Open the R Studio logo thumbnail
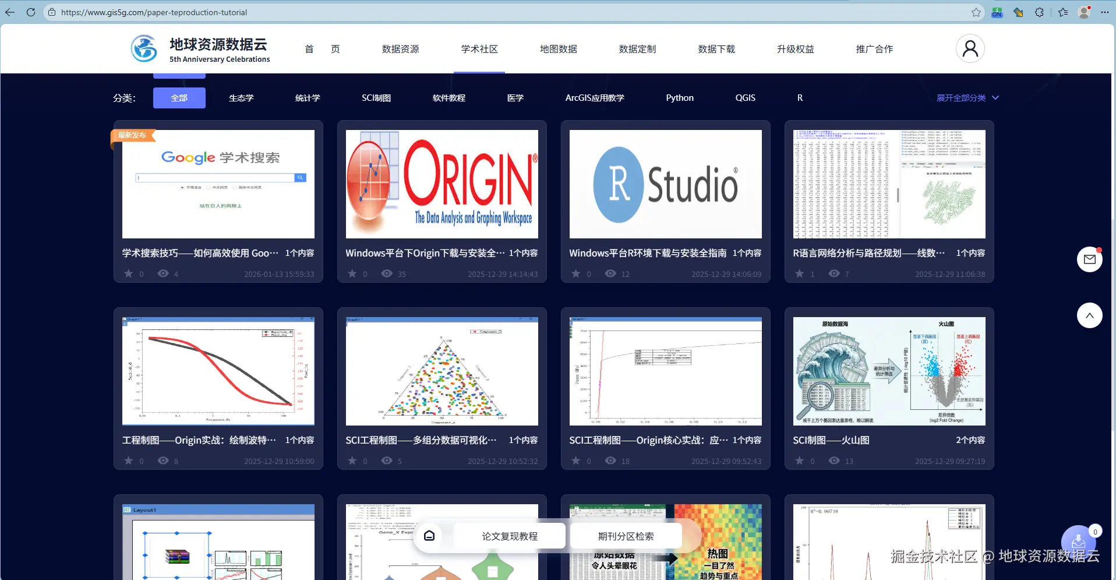1116x580 pixels. click(666, 184)
